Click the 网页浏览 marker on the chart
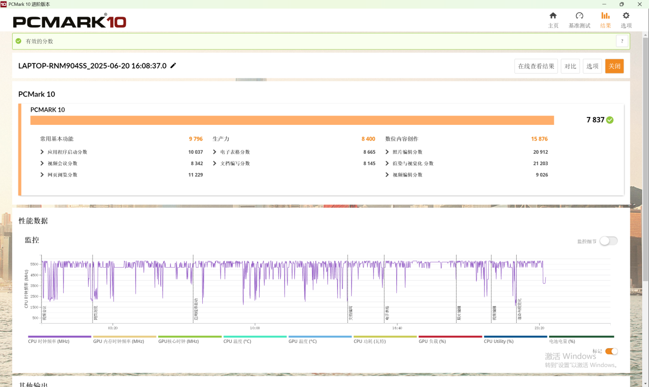 coord(96,314)
